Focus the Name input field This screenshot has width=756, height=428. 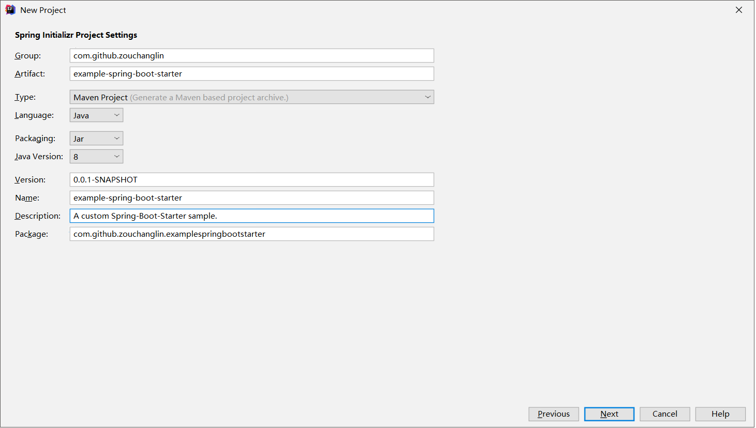tap(251, 198)
